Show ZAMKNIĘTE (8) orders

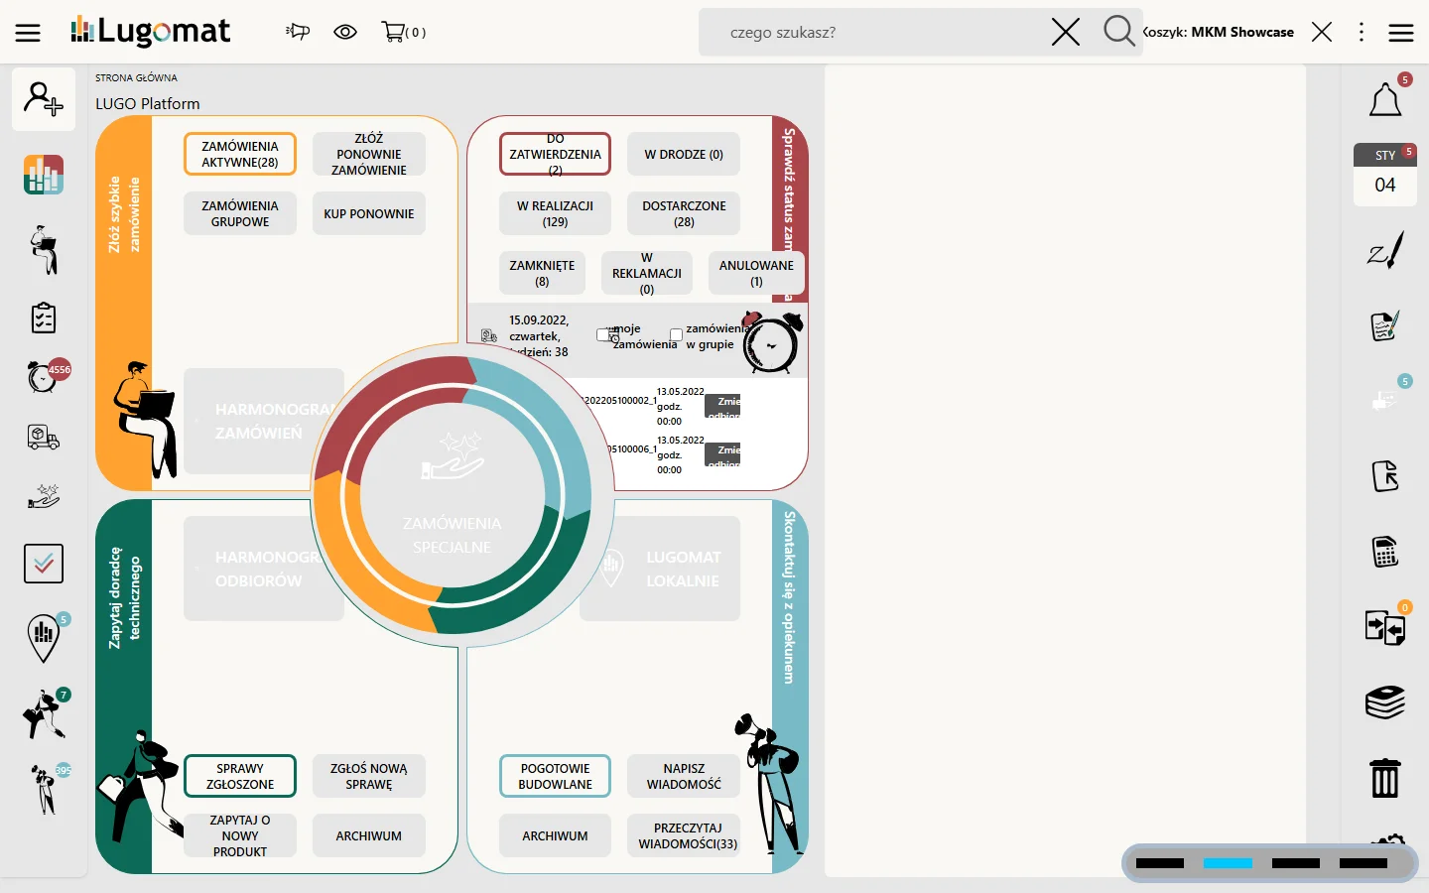[542, 274]
